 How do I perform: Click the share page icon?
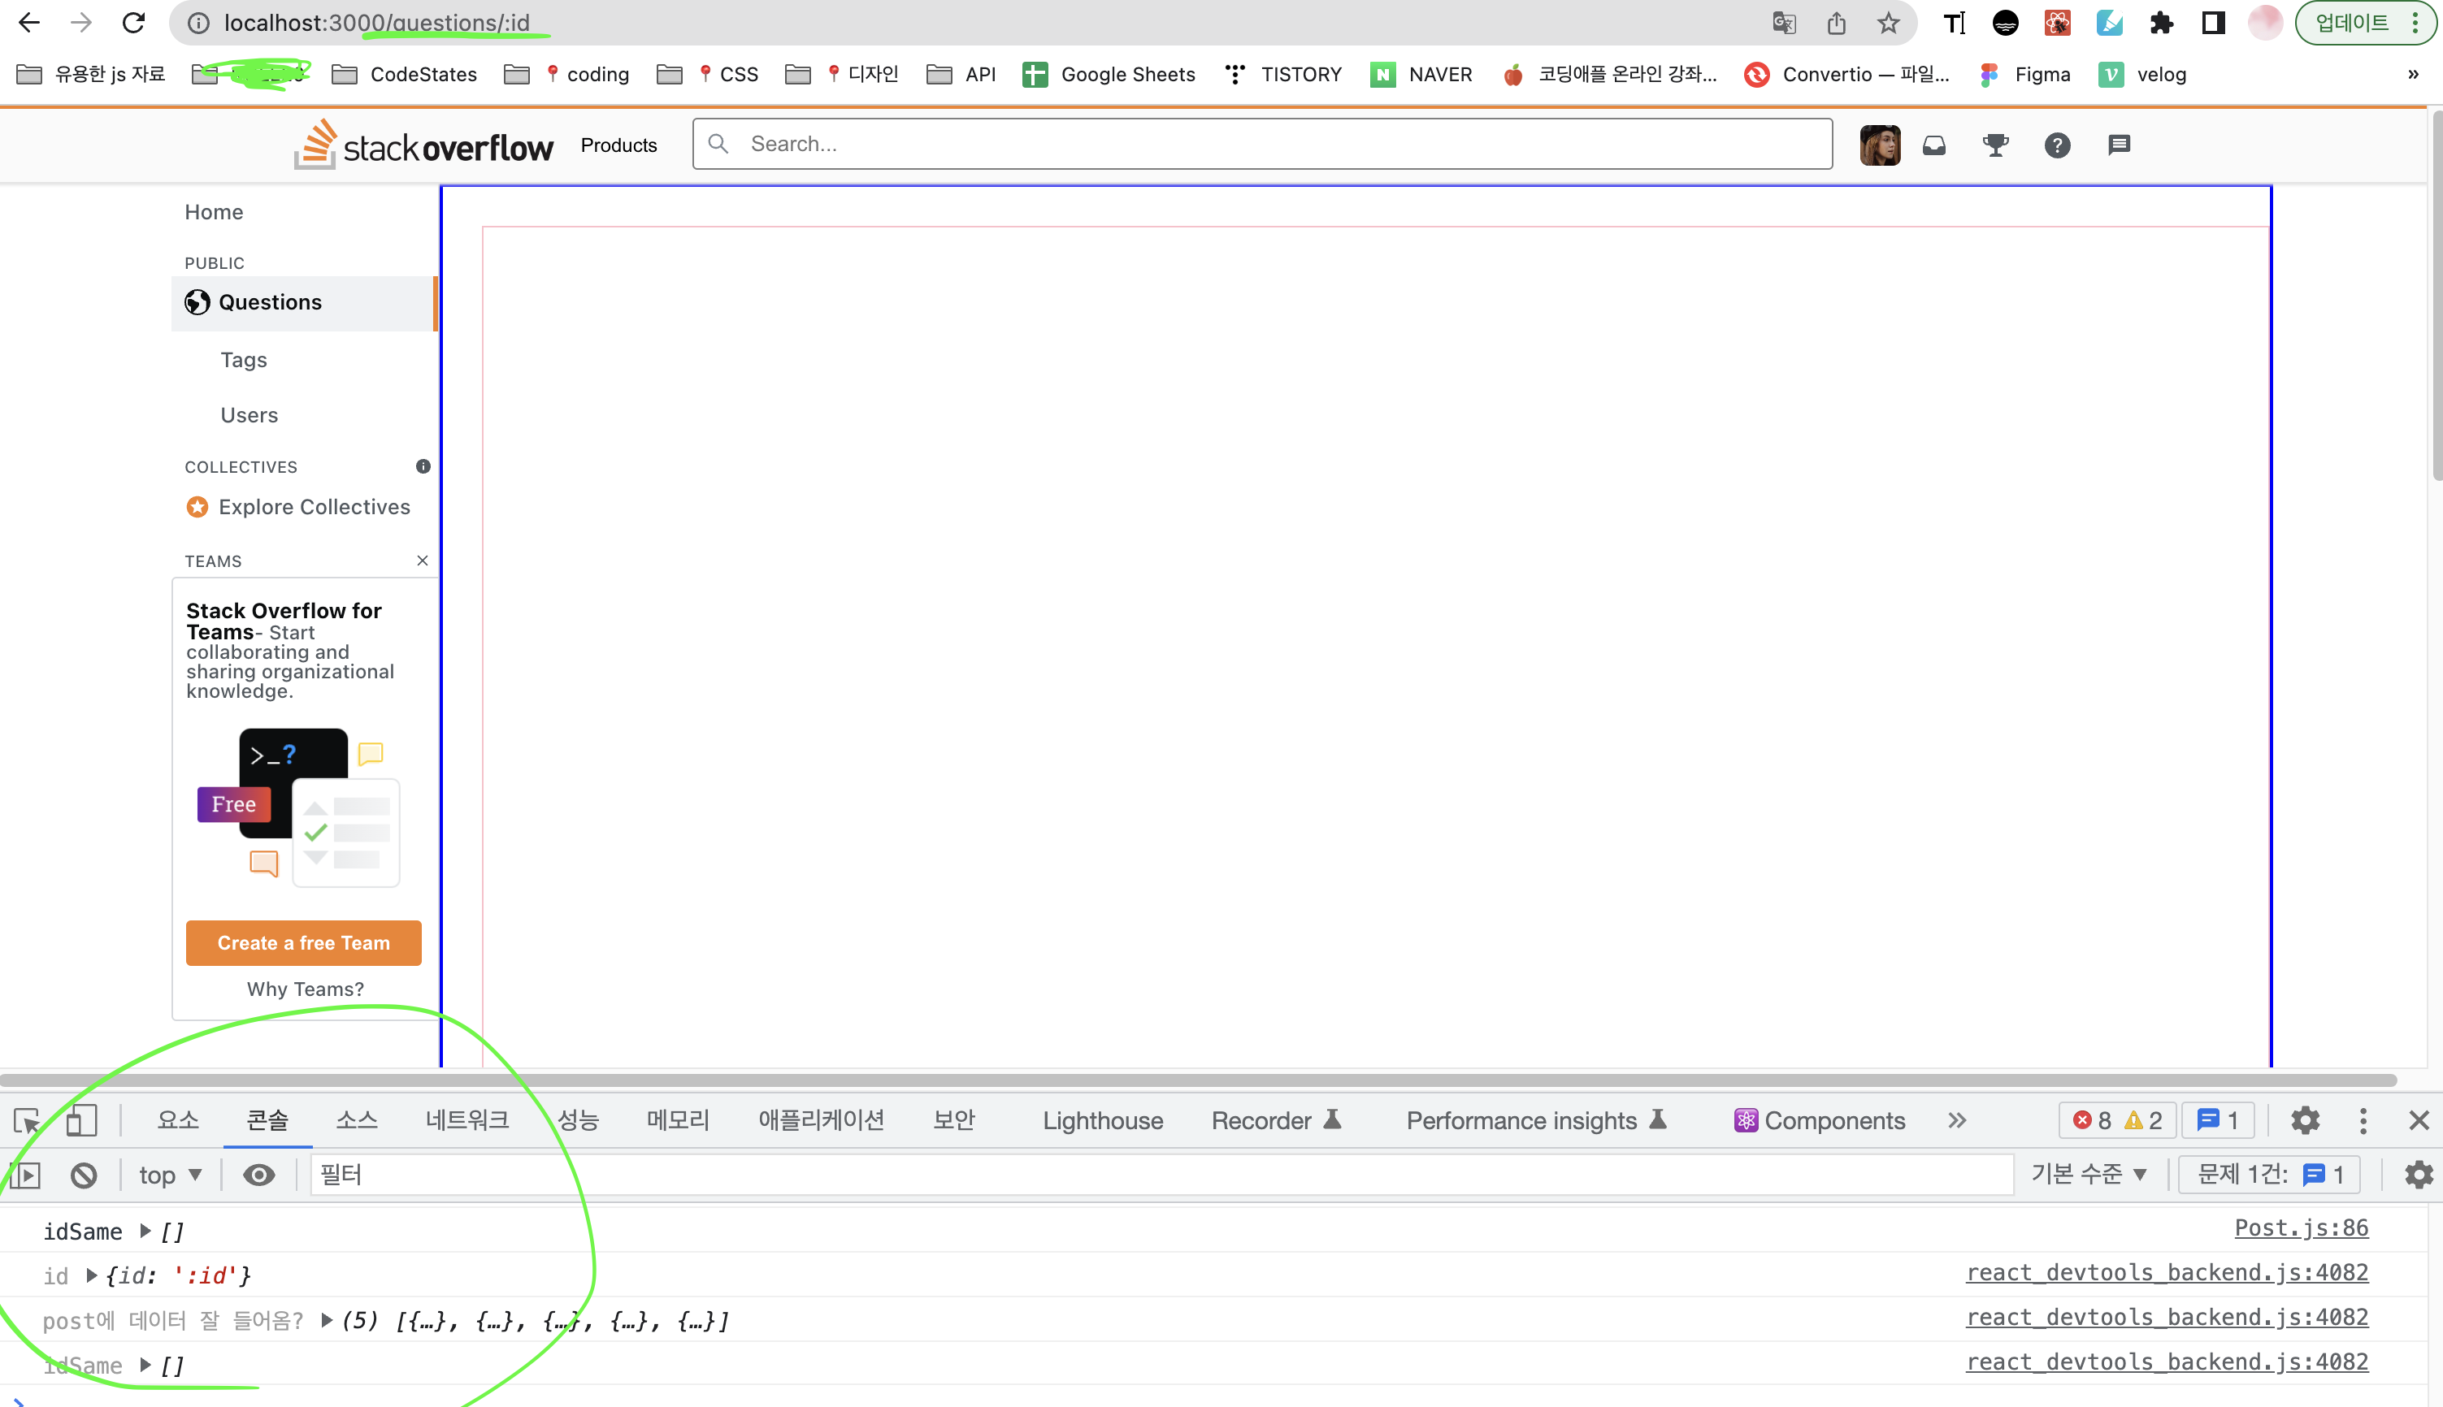point(1837,24)
